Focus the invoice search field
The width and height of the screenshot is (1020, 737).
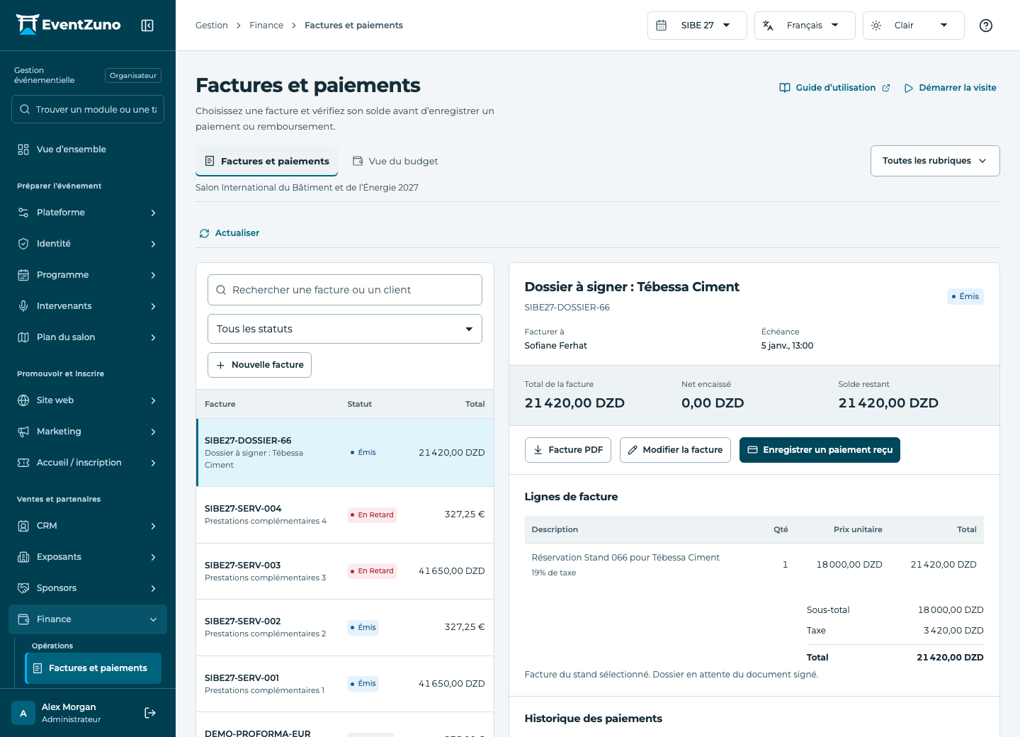point(345,290)
